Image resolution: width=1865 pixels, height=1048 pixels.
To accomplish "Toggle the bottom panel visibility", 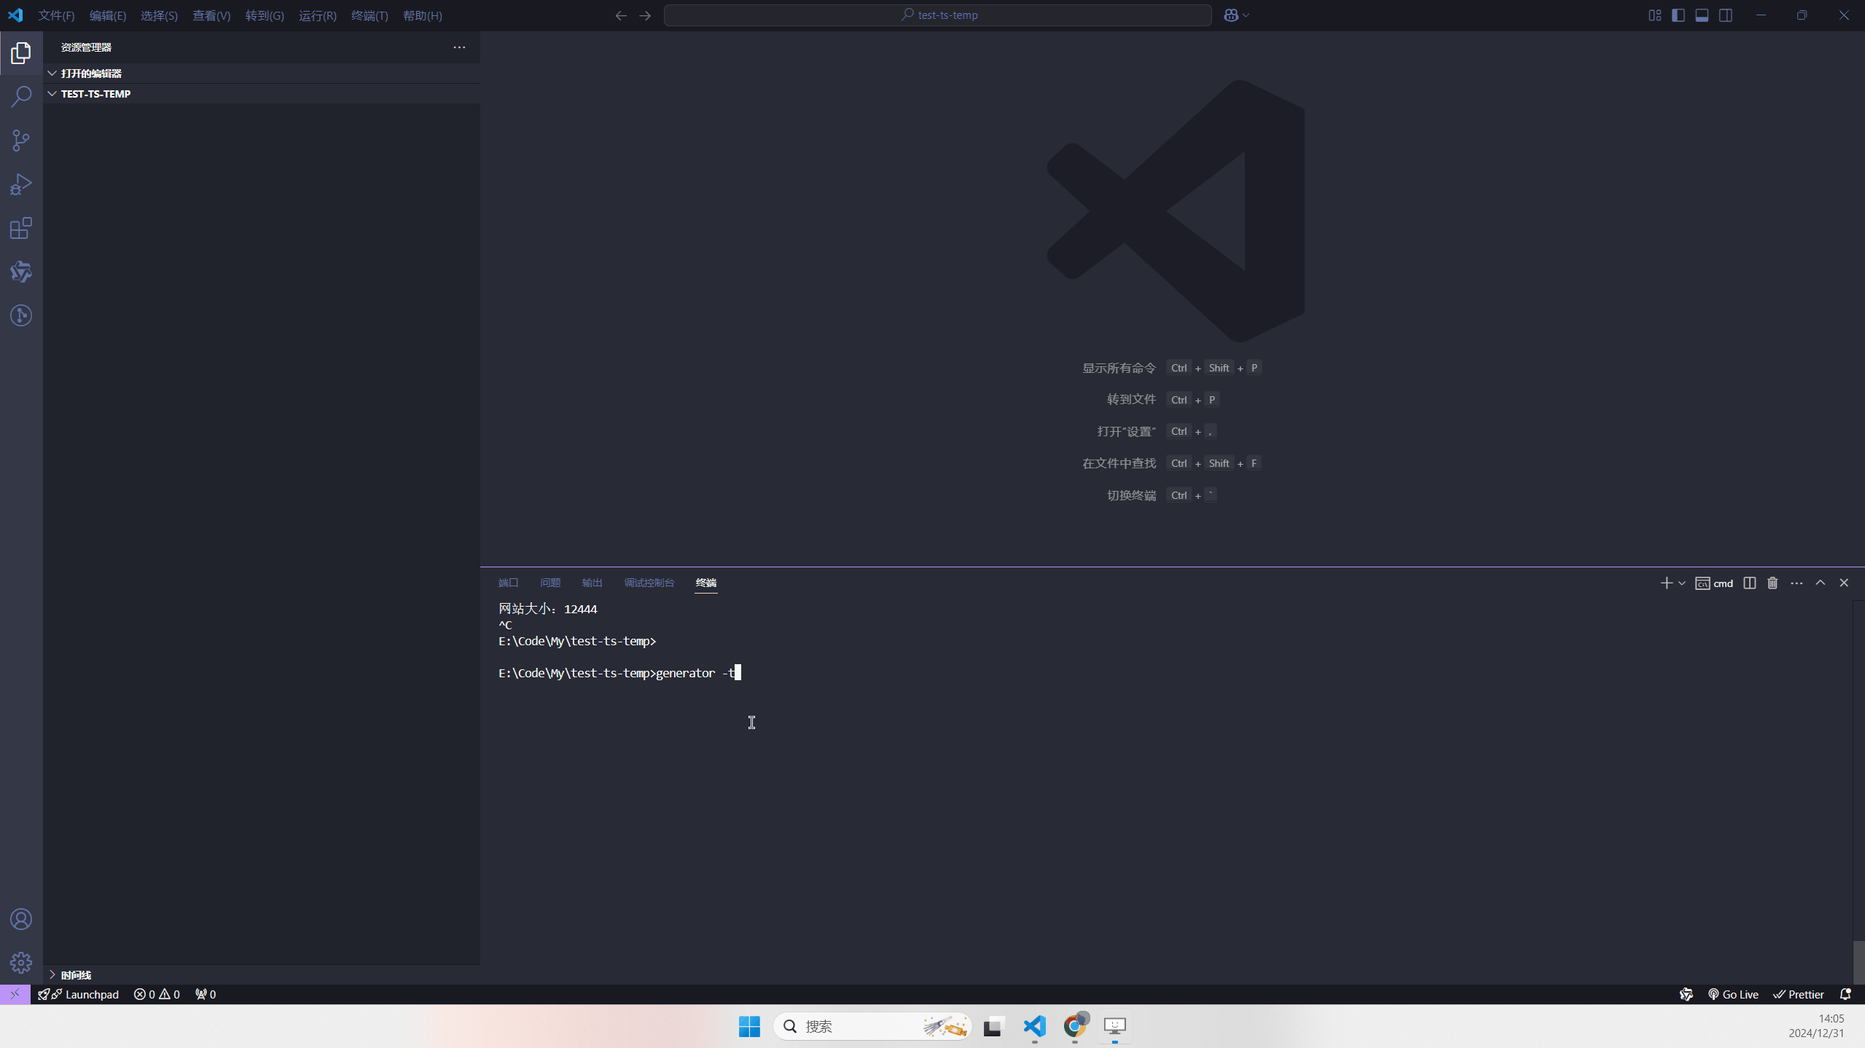I will tap(1702, 15).
